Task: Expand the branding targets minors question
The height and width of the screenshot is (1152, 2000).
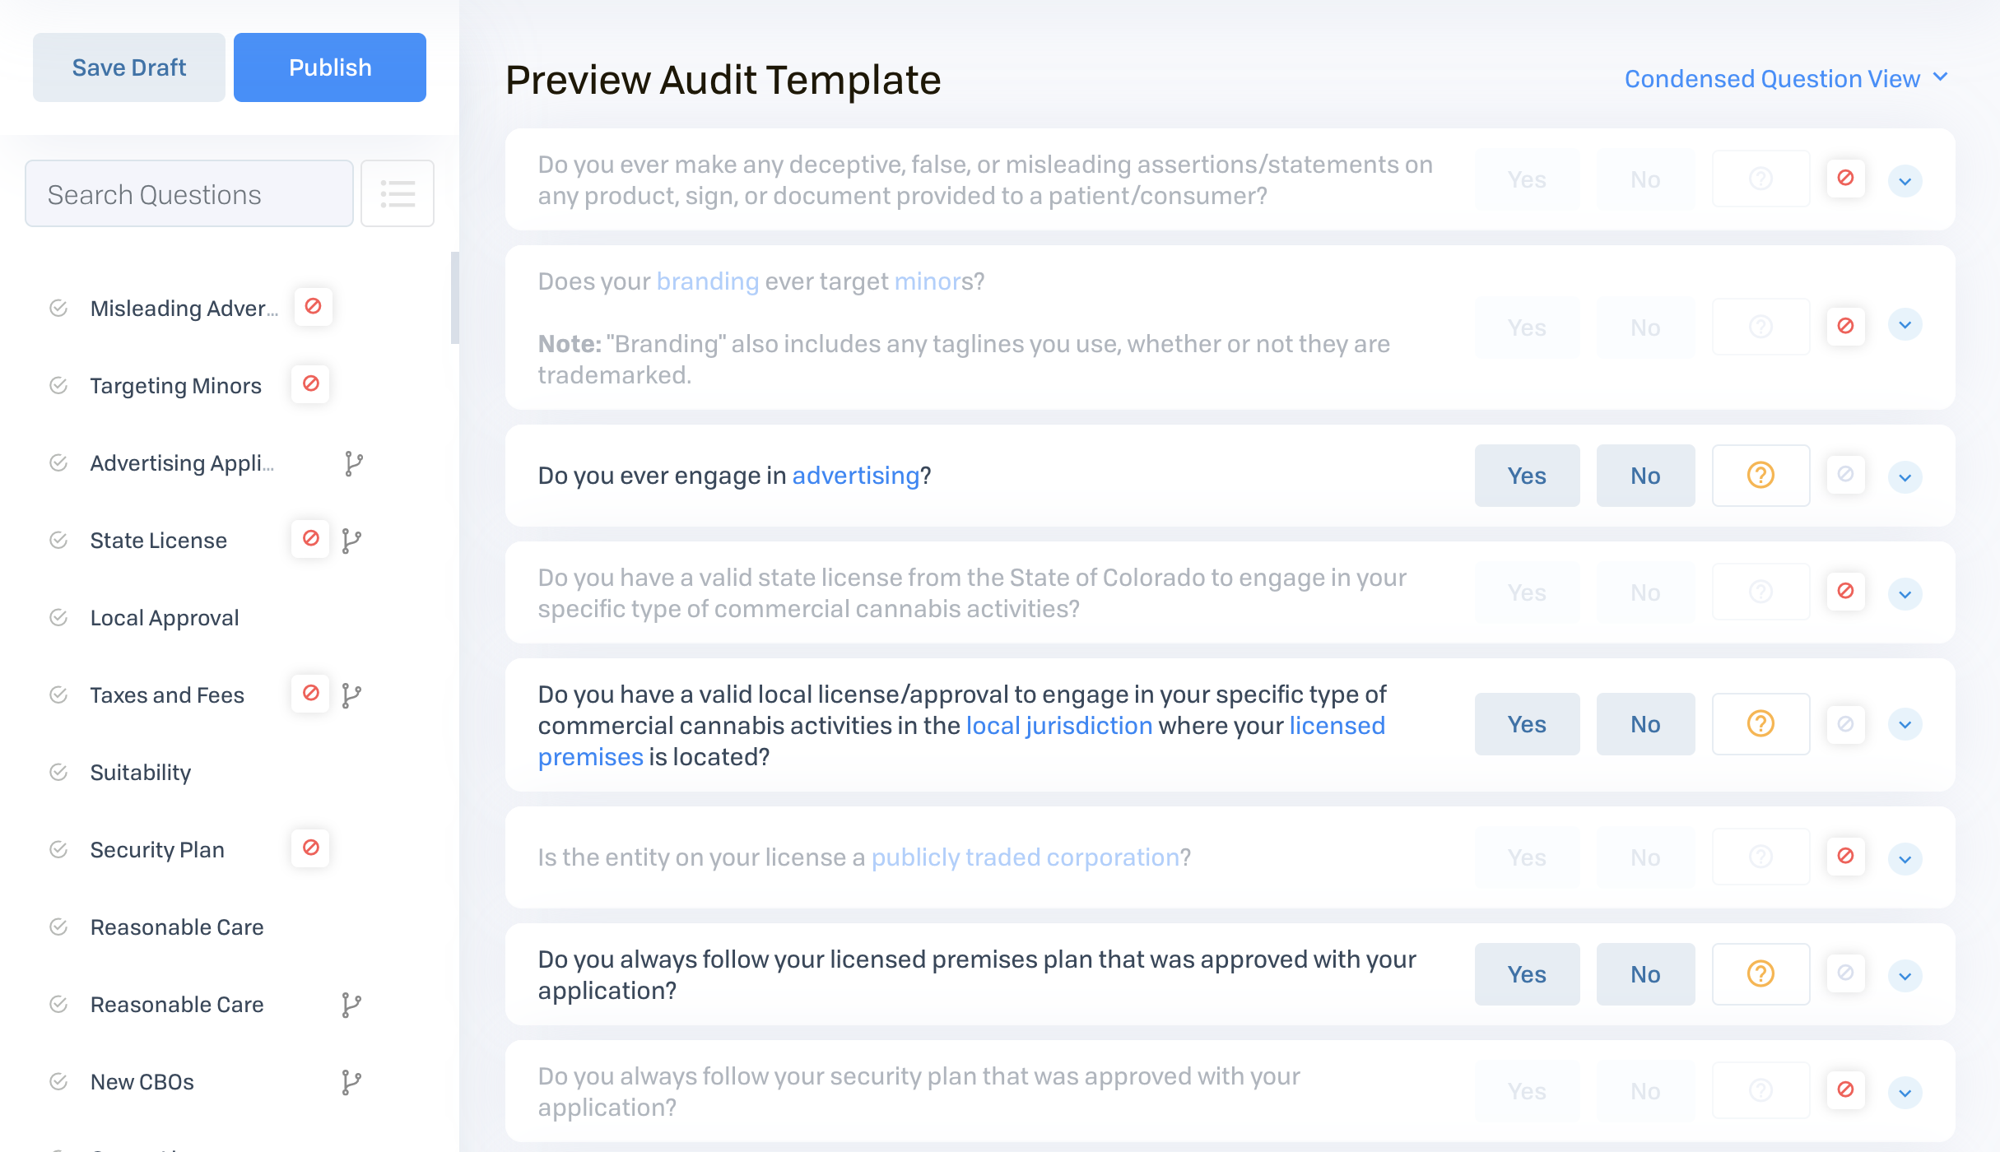Action: (1905, 325)
